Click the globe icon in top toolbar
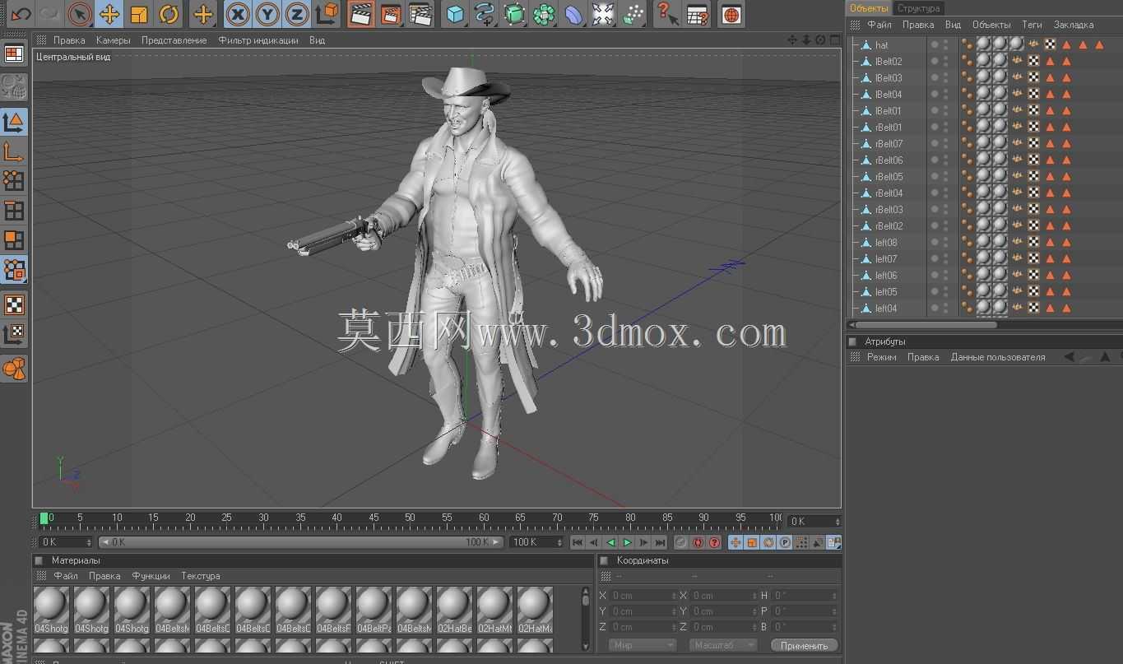Image resolution: width=1123 pixels, height=664 pixels. tap(731, 14)
